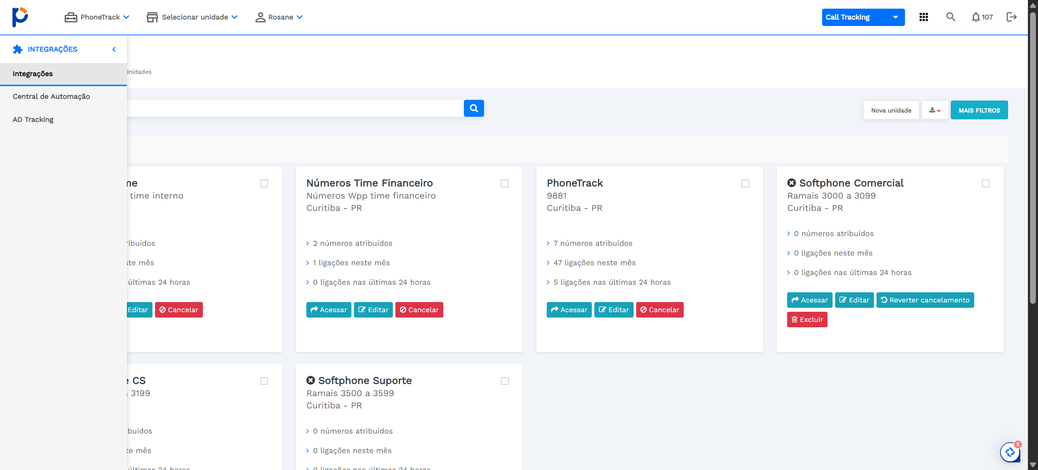Screen dimensions: 1038x470
Task: Click the blue search submit button
Action: click(474, 108)
